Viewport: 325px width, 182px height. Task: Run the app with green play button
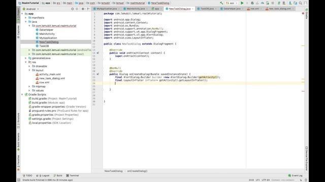242,3
